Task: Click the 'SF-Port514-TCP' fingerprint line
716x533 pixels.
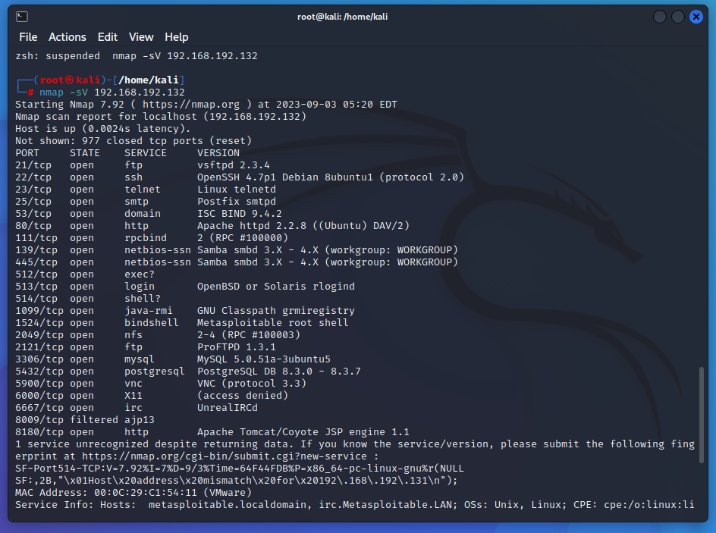Action: (x=239, y=469)
